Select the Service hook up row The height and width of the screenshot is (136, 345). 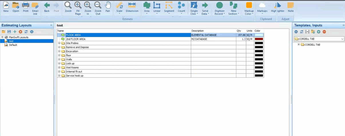160,76
